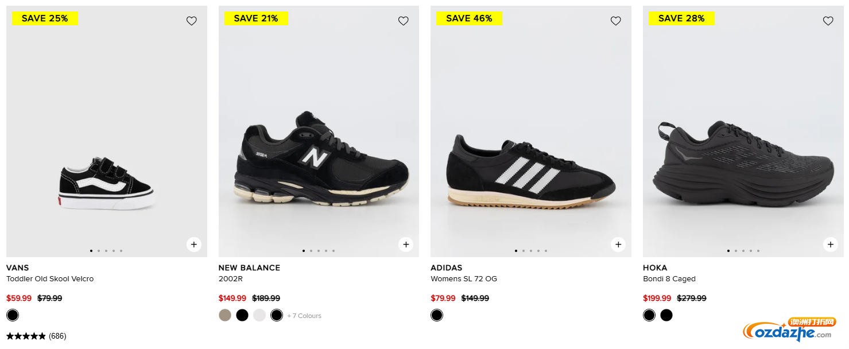Click the New Balance brand name

point(249,267)
